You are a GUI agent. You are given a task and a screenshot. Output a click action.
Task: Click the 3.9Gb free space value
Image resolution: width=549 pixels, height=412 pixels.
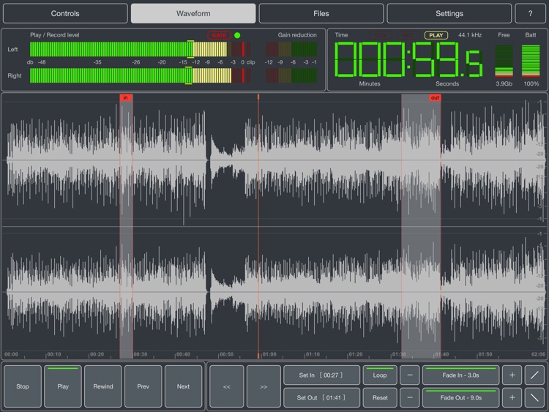[x=504, y=83]
